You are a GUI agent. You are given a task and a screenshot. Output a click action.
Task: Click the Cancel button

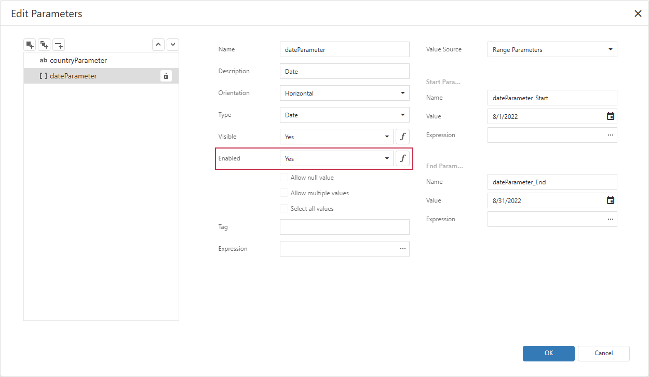[x=604, y=353]
